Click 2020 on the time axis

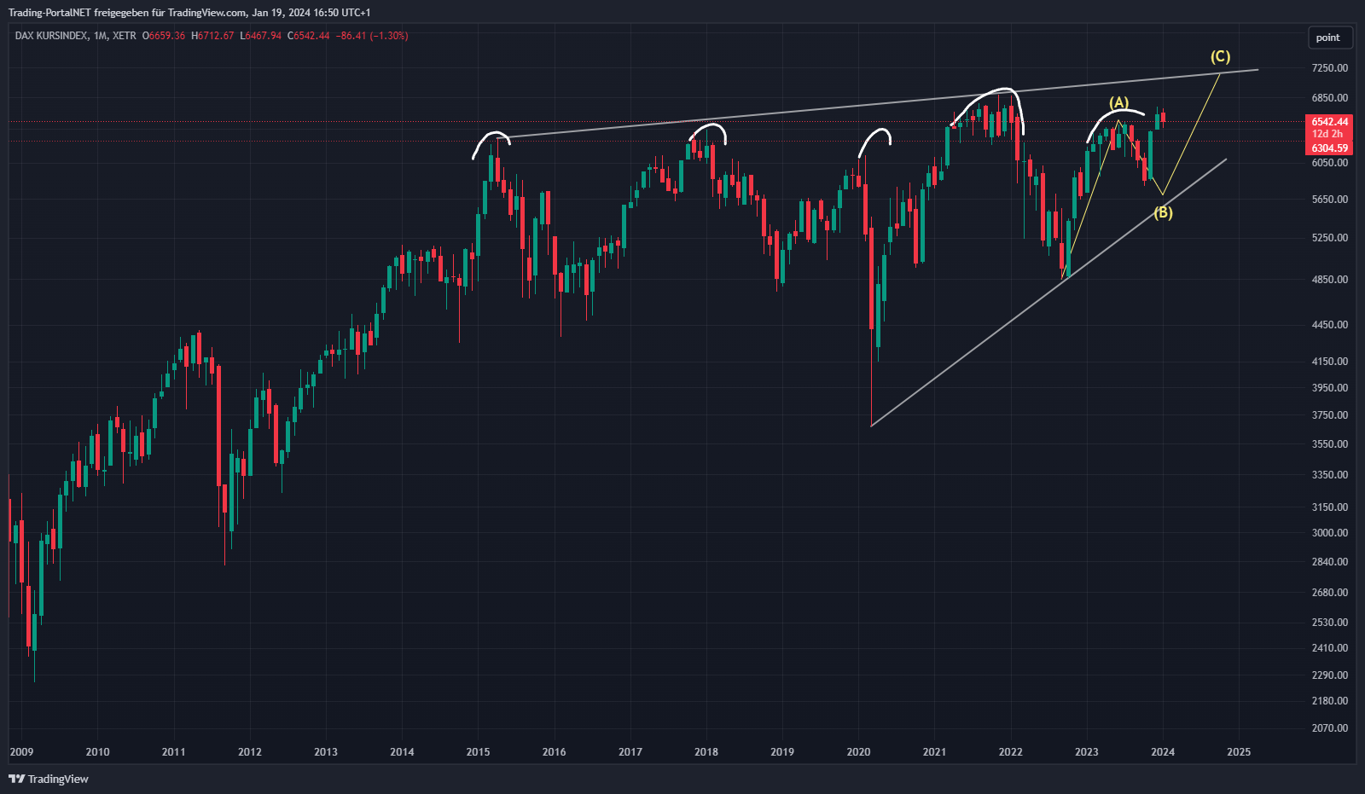[x=858, y=751]
